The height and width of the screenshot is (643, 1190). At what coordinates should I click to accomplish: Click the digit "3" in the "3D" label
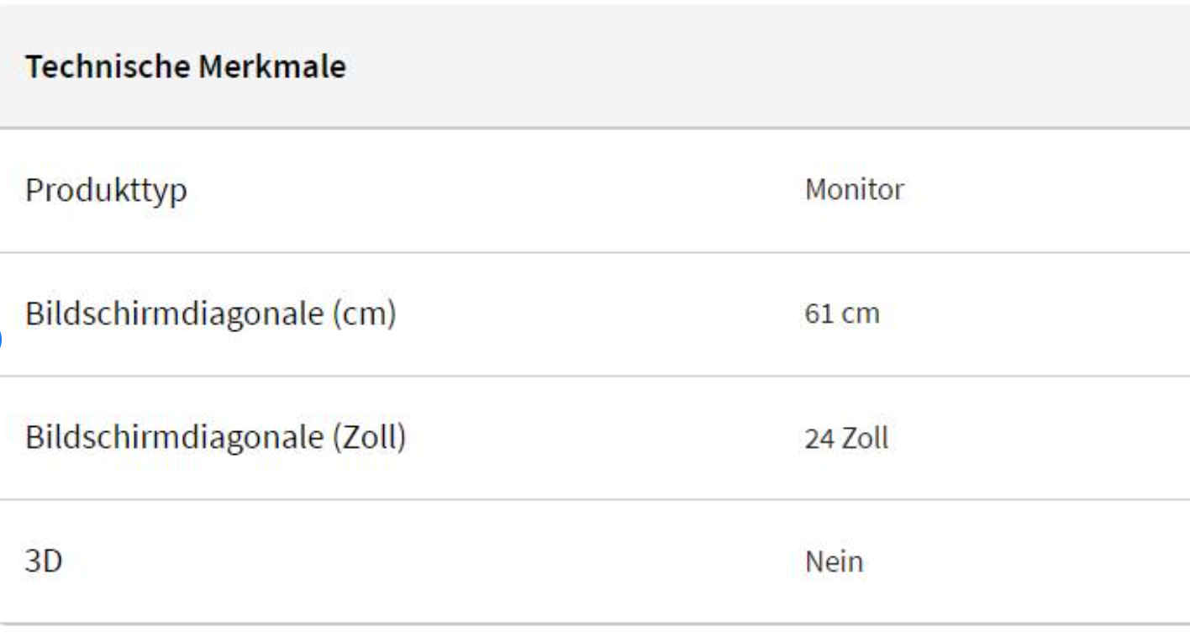34,561
